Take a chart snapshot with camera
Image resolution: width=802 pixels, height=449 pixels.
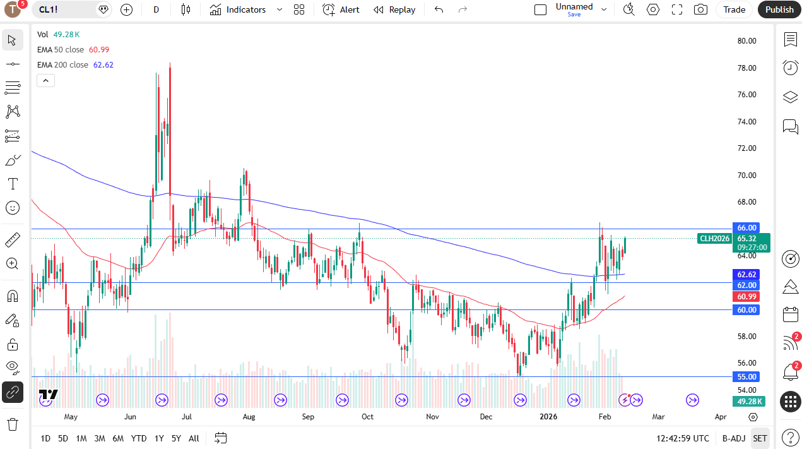[700, 9]
